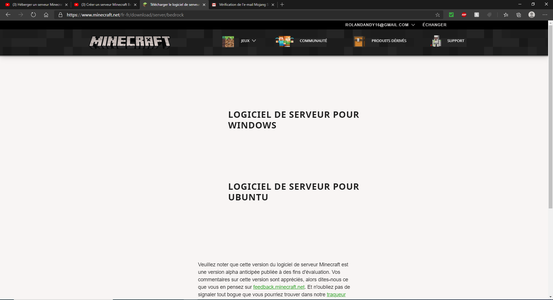
Task: Click the chest icon beside Produits Dérivés
Action: click(x=359, y=41)
